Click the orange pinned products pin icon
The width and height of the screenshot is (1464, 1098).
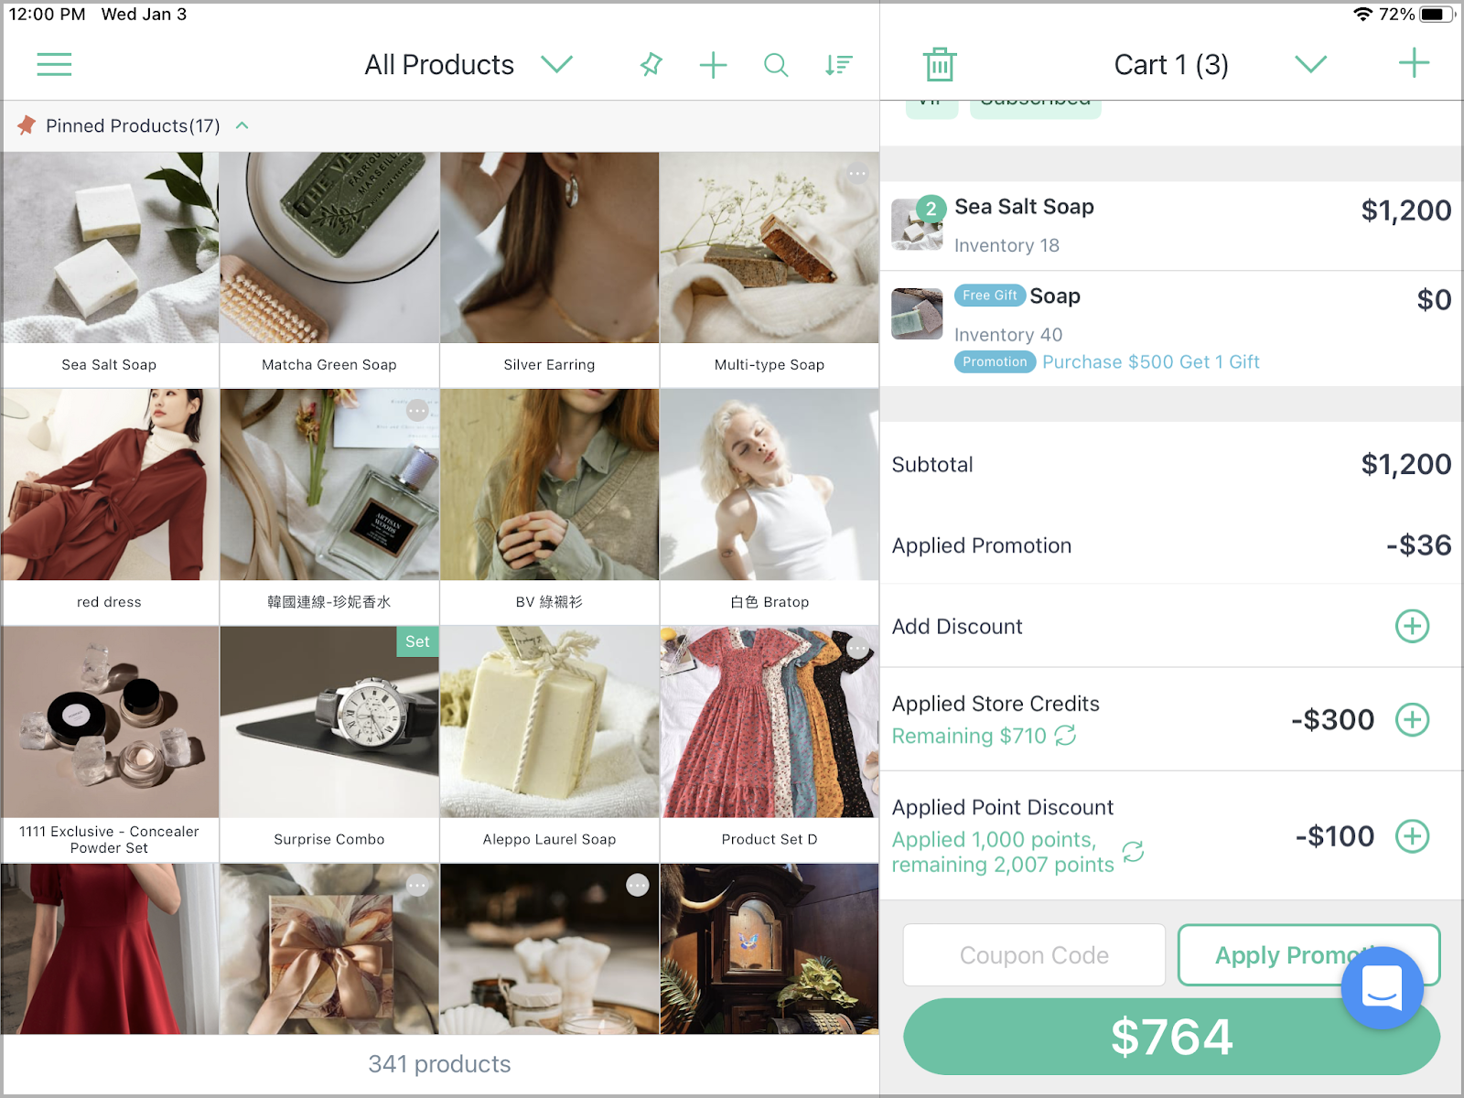point(27,125)
